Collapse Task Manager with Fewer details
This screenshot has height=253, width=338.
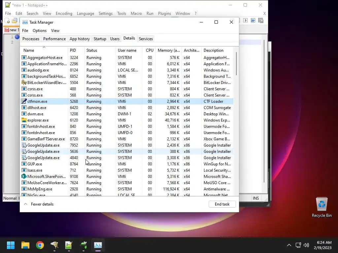(x=39, y=204)
